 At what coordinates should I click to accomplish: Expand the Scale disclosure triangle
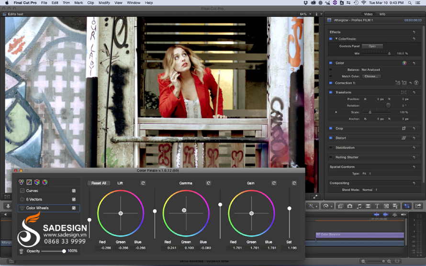coord(336,112)
